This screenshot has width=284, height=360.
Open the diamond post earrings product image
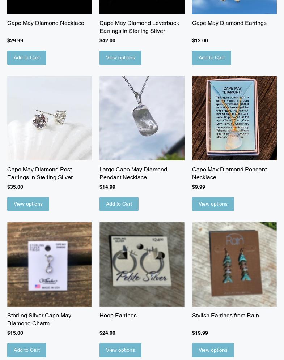click(x=50, y=118)
